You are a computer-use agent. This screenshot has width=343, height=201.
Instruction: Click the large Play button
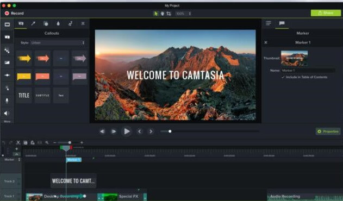point(127,131)
